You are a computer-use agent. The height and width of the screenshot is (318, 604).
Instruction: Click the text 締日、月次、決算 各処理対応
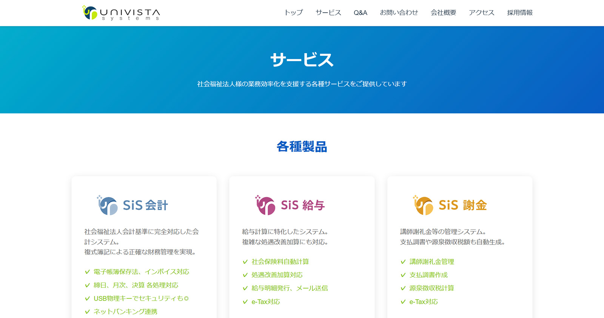tap(136, 285)
